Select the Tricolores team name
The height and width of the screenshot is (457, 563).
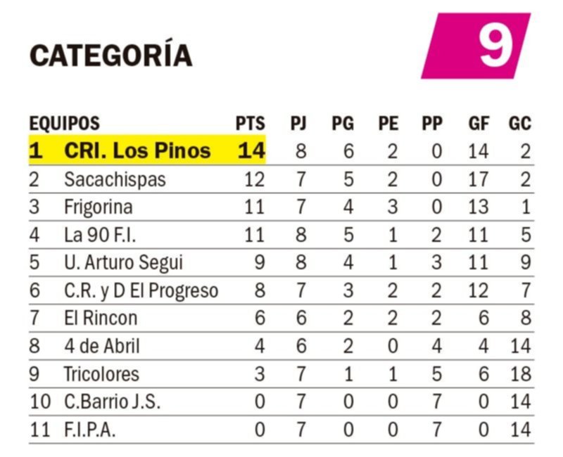101,374
